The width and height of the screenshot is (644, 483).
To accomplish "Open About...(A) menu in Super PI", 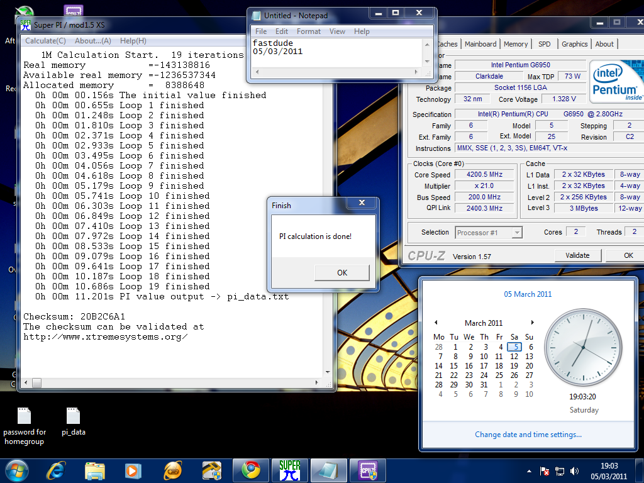I will (x=93, y=41).
